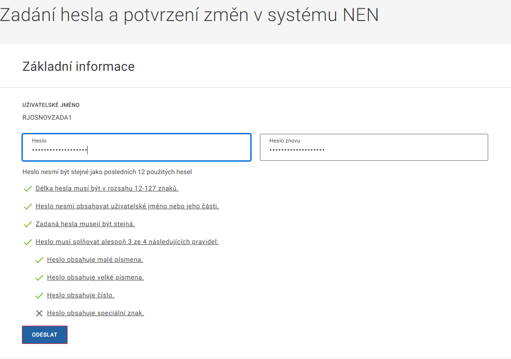Click the username value RJOSNOVZADA1
Viewport: 511px width, 359px height.
[47, 117]
